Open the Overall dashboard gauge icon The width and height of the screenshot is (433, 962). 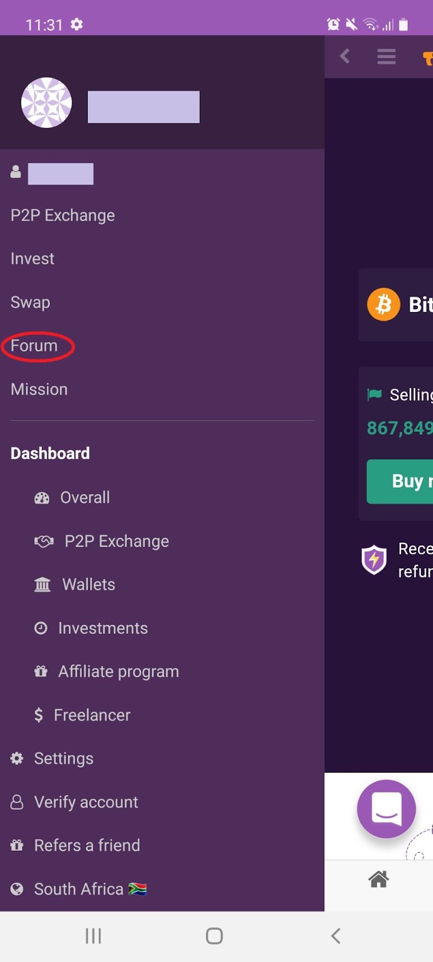[42, 498]
